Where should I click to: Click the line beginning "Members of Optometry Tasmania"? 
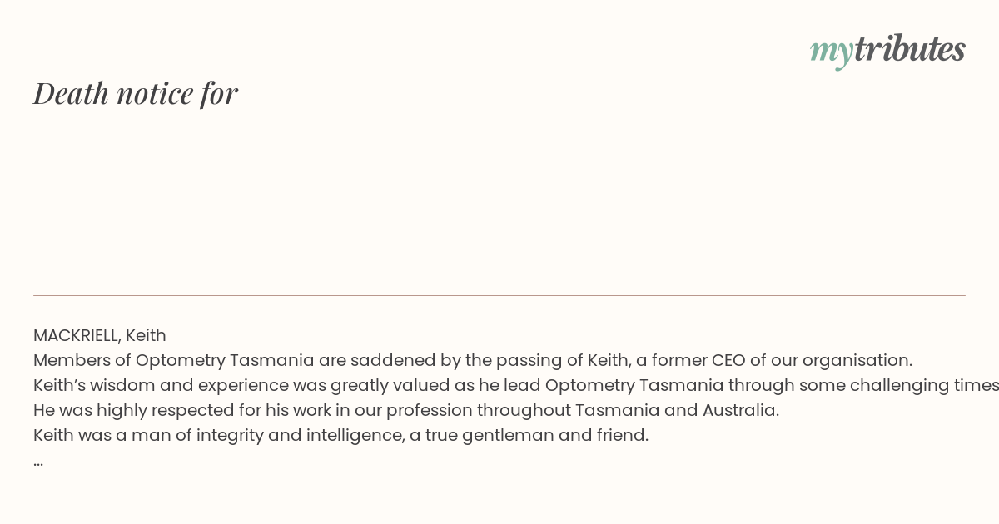(473, 360)
